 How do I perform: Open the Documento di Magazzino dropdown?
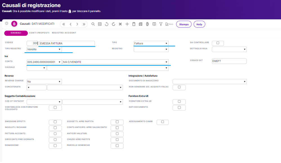210,81
